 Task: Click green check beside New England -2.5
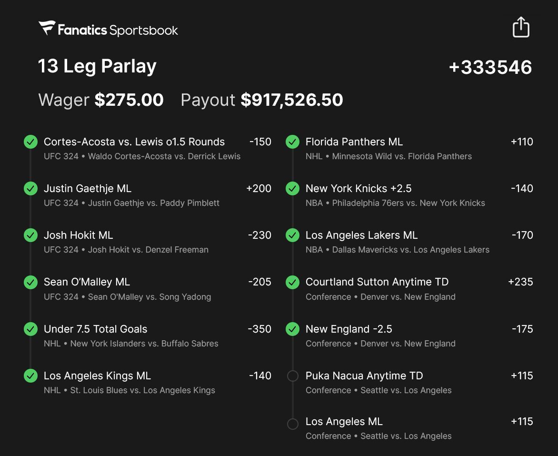click(292, 329)
